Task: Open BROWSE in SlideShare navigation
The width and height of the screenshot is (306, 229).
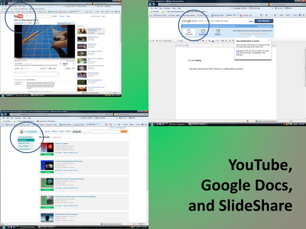Action: [x=68, y=131]
